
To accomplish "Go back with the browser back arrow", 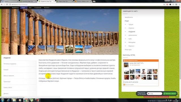I will 2,5.
